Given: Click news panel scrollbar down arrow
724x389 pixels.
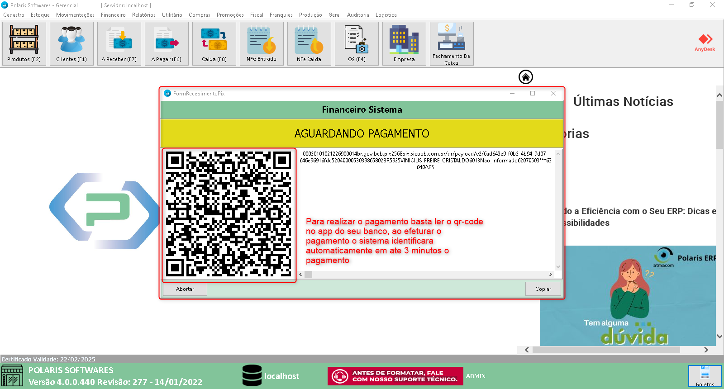Looking at the screenshot, I should 719,336.
